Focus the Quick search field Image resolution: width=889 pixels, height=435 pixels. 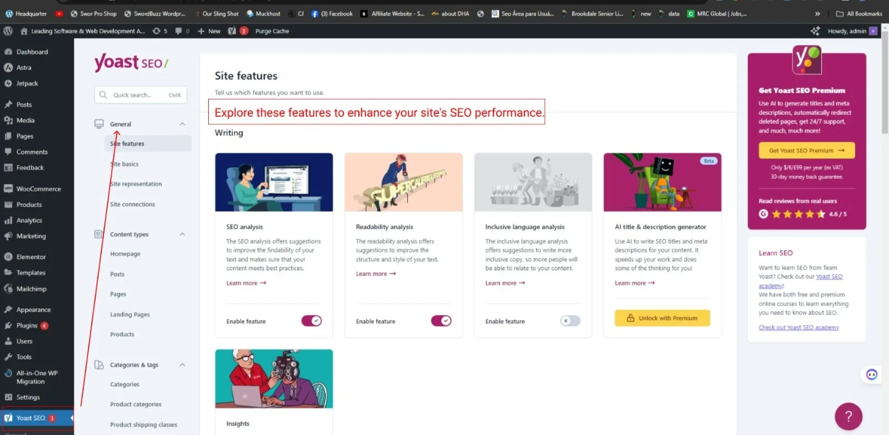tap(141, 95)
